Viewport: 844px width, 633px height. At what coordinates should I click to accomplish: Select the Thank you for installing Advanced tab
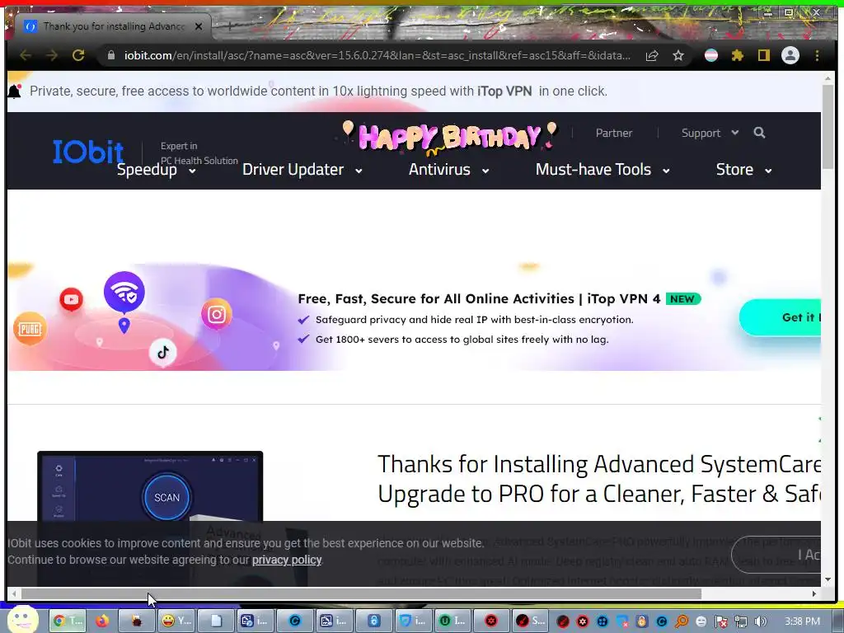(113, 26)
